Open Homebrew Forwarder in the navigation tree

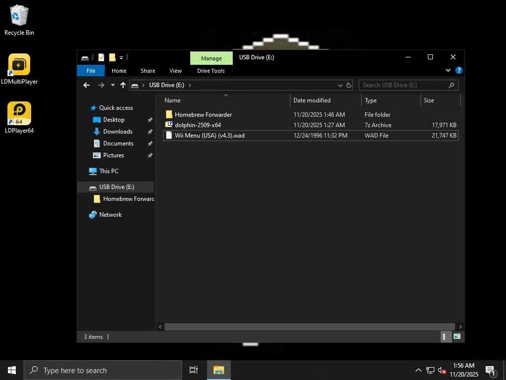coord(128,199)
